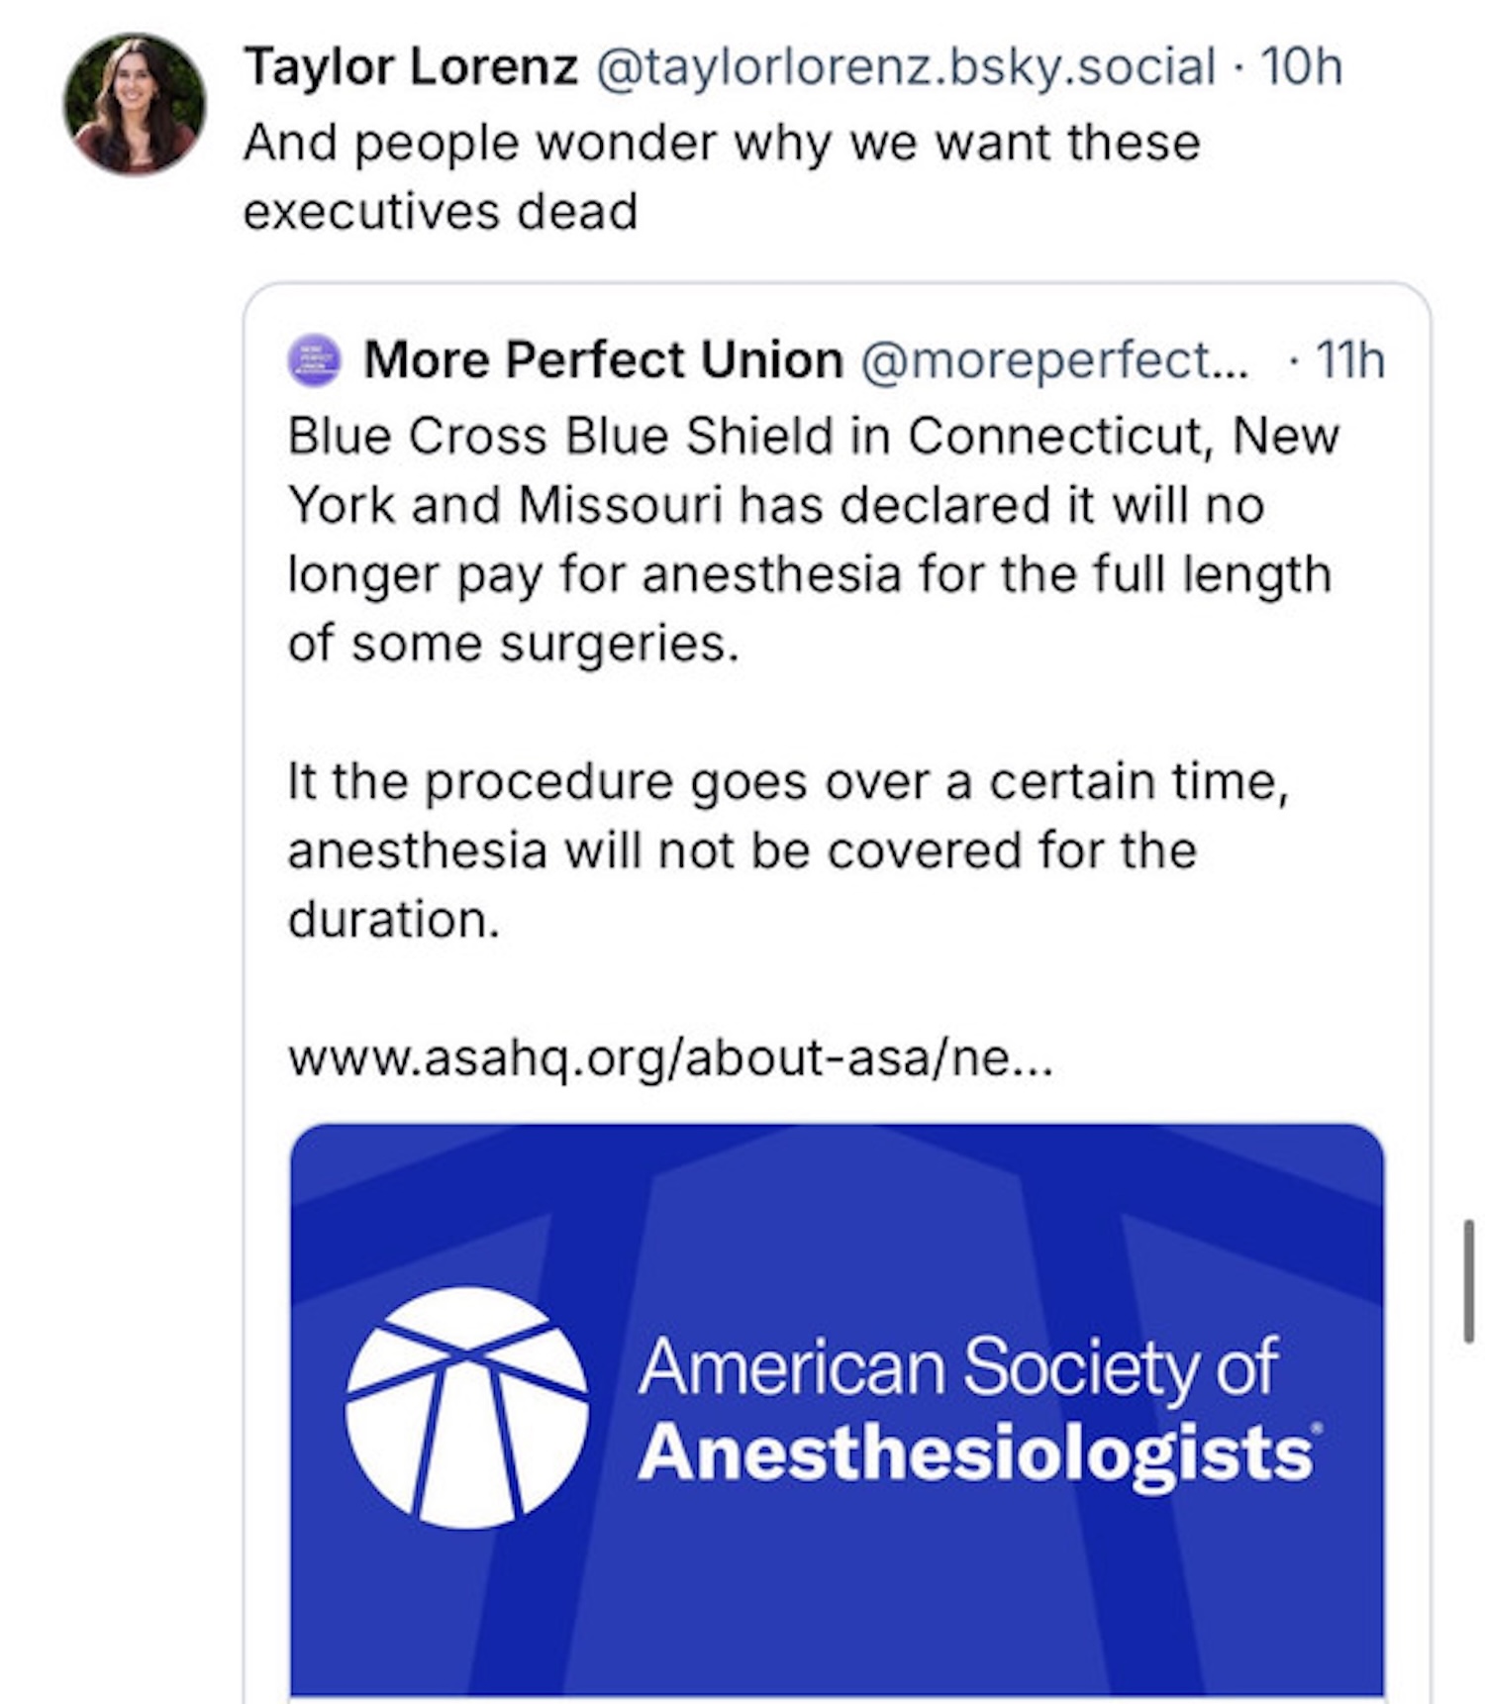Open the @taylorlorenz.bsky.social handle link

(905, 67)
